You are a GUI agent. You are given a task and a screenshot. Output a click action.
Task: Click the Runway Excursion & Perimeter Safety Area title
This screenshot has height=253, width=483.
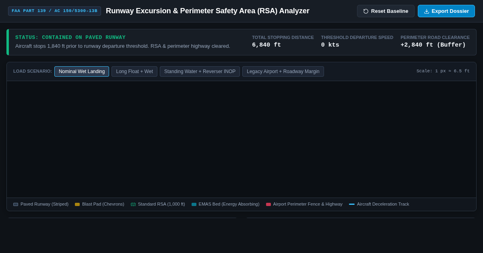click(208, 11)
